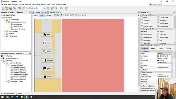Click the Redo toolbar icon
This screenshot has width=176, height=99.
24,8
